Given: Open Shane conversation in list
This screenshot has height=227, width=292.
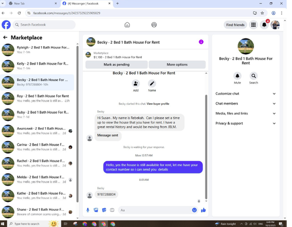Looking at the screenshot, I should click(x=37, y=212).
